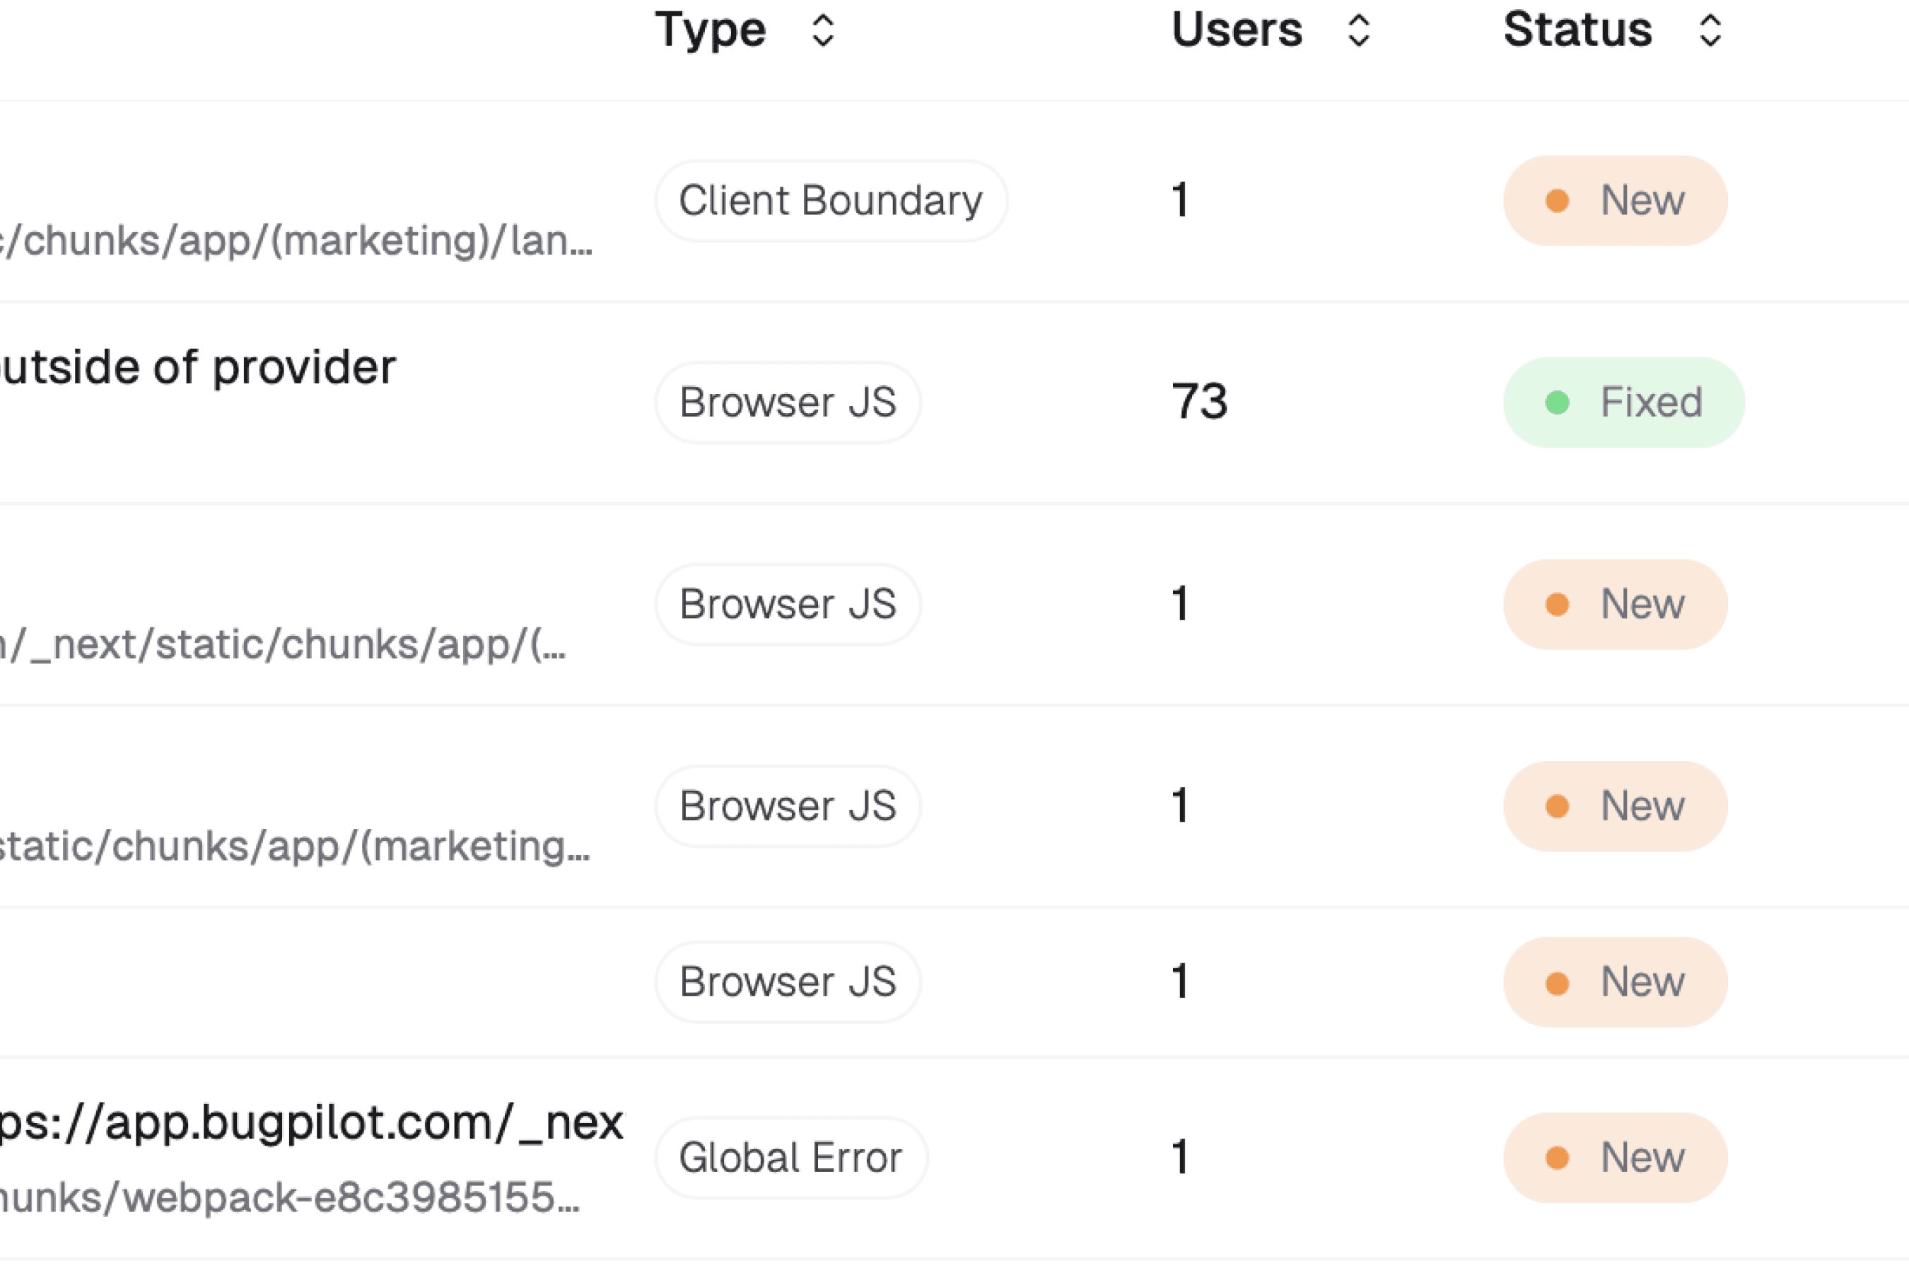
Task: Click Browser JS badge in the Fixed row
Action: pyautogui.click(x=788, y=402)
